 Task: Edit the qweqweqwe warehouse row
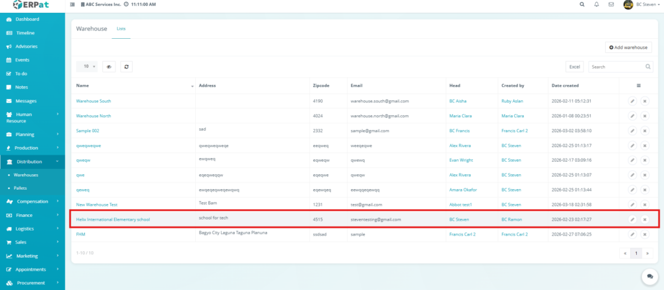click(x=632, y=146)
